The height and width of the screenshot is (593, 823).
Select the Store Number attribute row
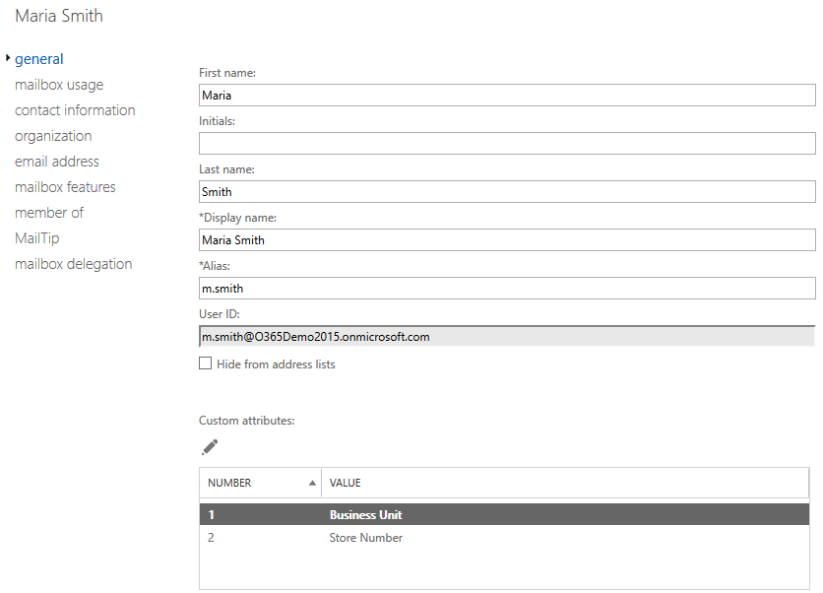pos(504,538)
